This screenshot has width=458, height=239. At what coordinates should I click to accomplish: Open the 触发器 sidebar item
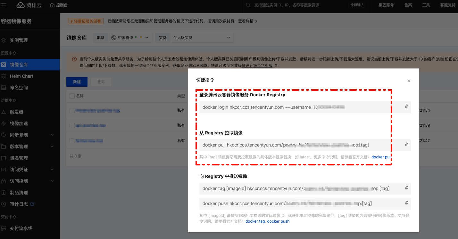pos(17,112)
